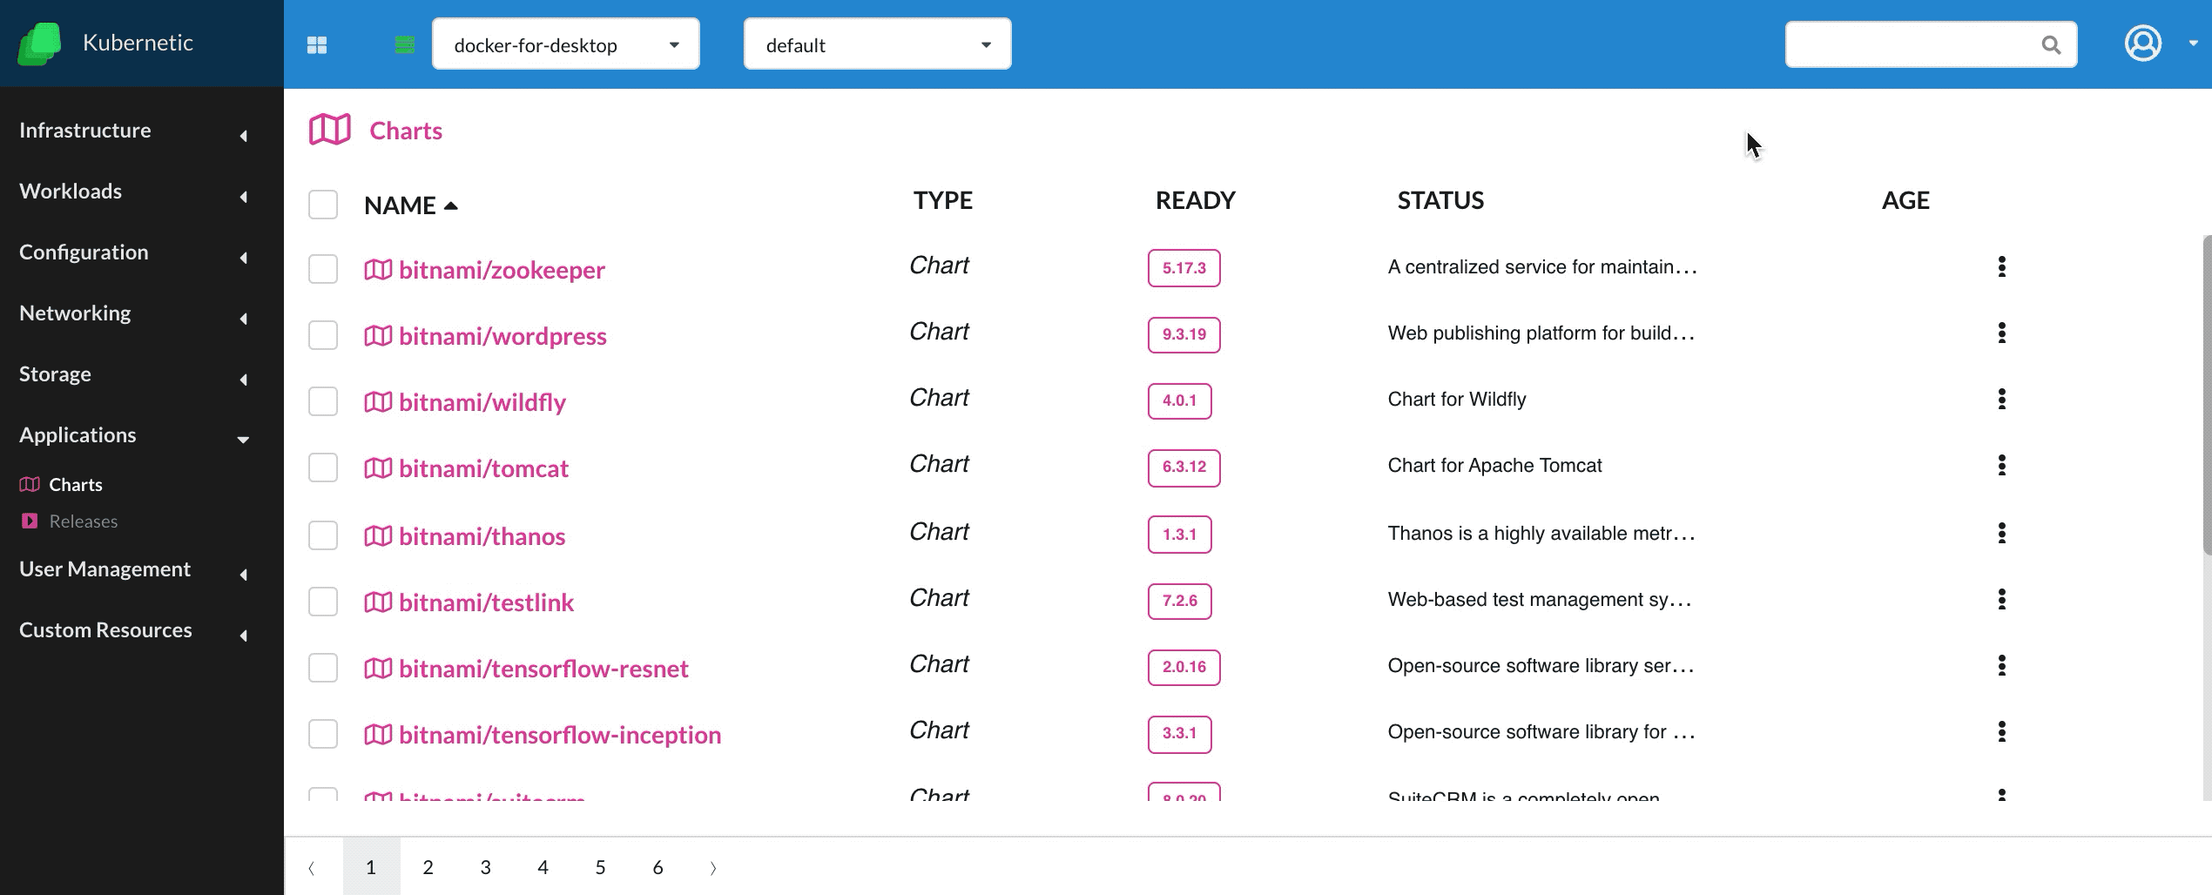Viewport: 2212px width, 895px height.
Task: Expand the Configuration sidebar section
Action: click(x=134, y=252)
